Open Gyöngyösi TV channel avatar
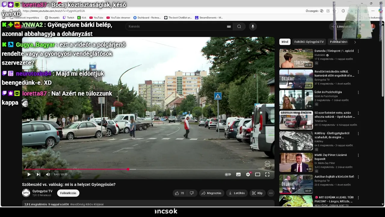The width and height of the screenshot is (385, 217). click(26, 193)
